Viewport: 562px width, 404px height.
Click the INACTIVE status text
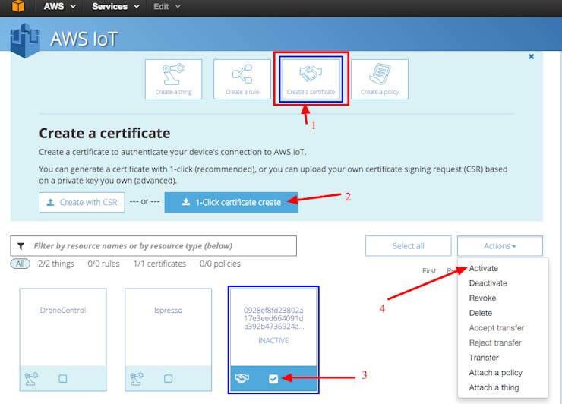[273, 340]
